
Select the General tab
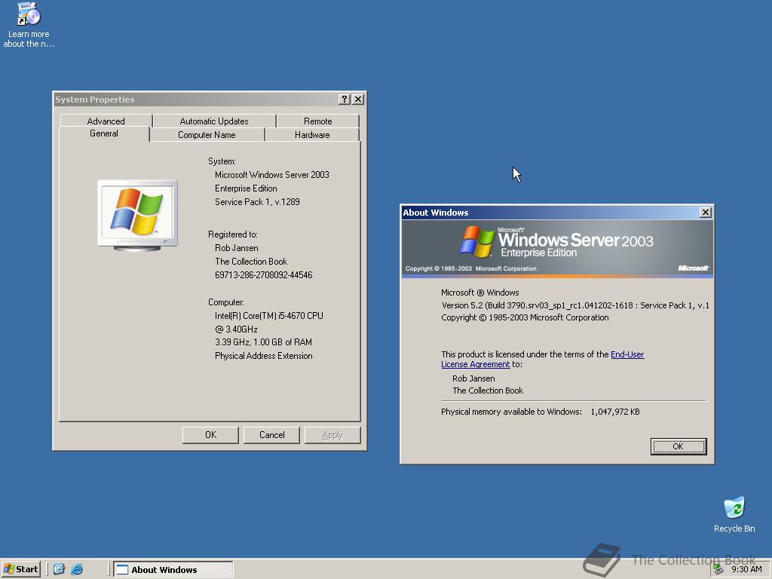(x=104, y=133)
